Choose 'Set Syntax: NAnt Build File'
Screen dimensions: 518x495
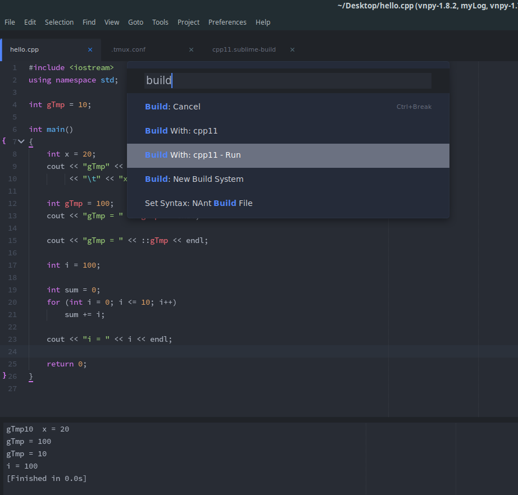pos(288,203)
